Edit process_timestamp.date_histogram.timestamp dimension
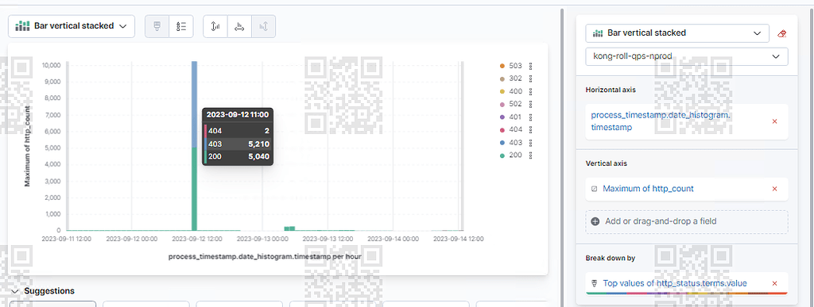This screenshot has height=307, width=814. click(661, 121)
